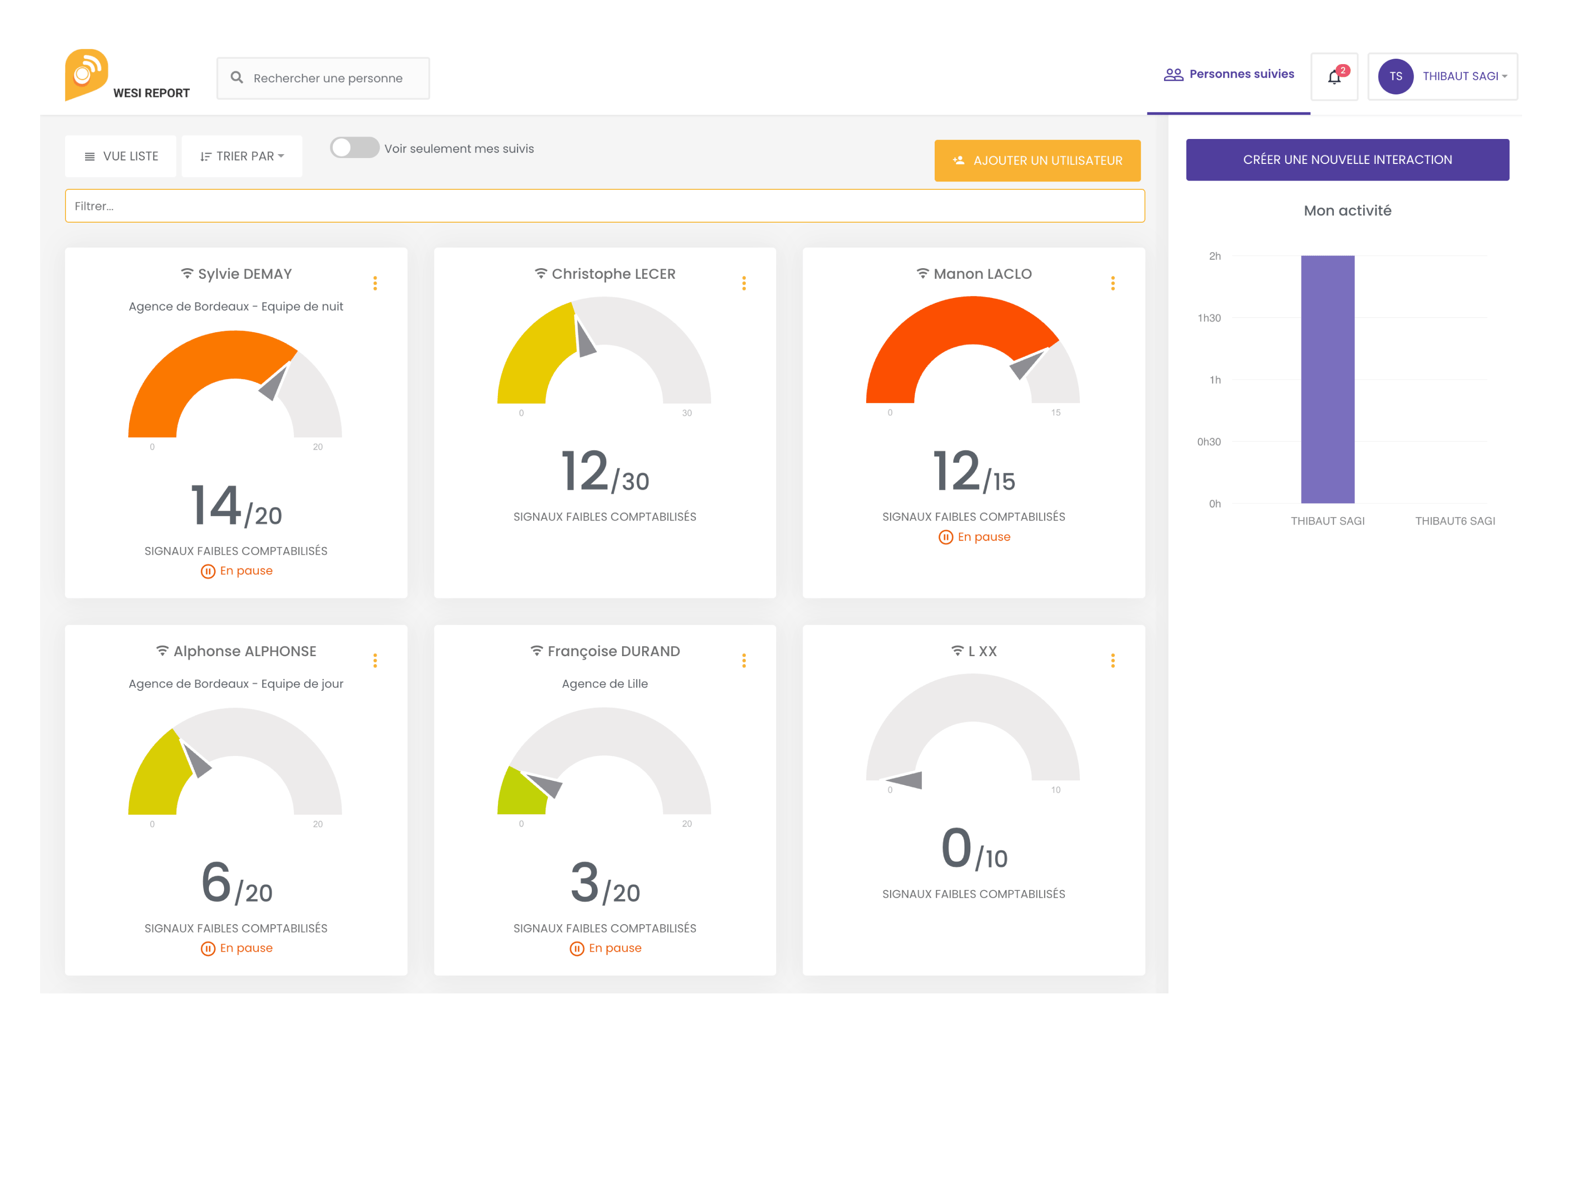
Task: Open Sylvie DEMAY card options menu
Action: pos(375,283)
